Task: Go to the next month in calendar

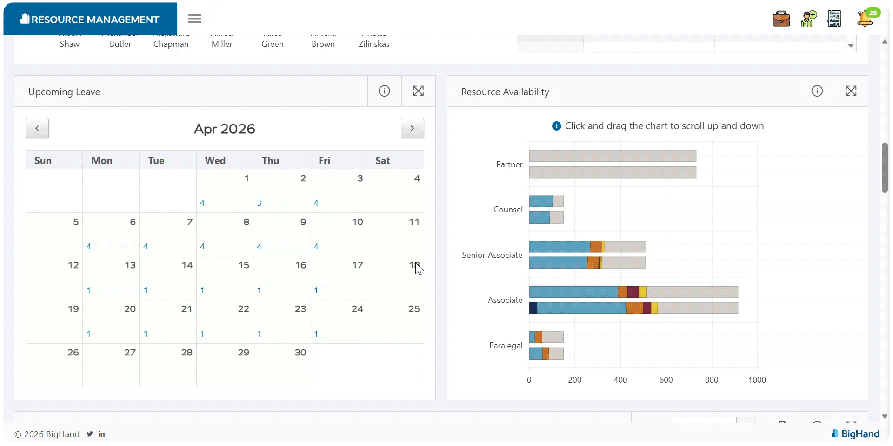Action: (412, 128)
